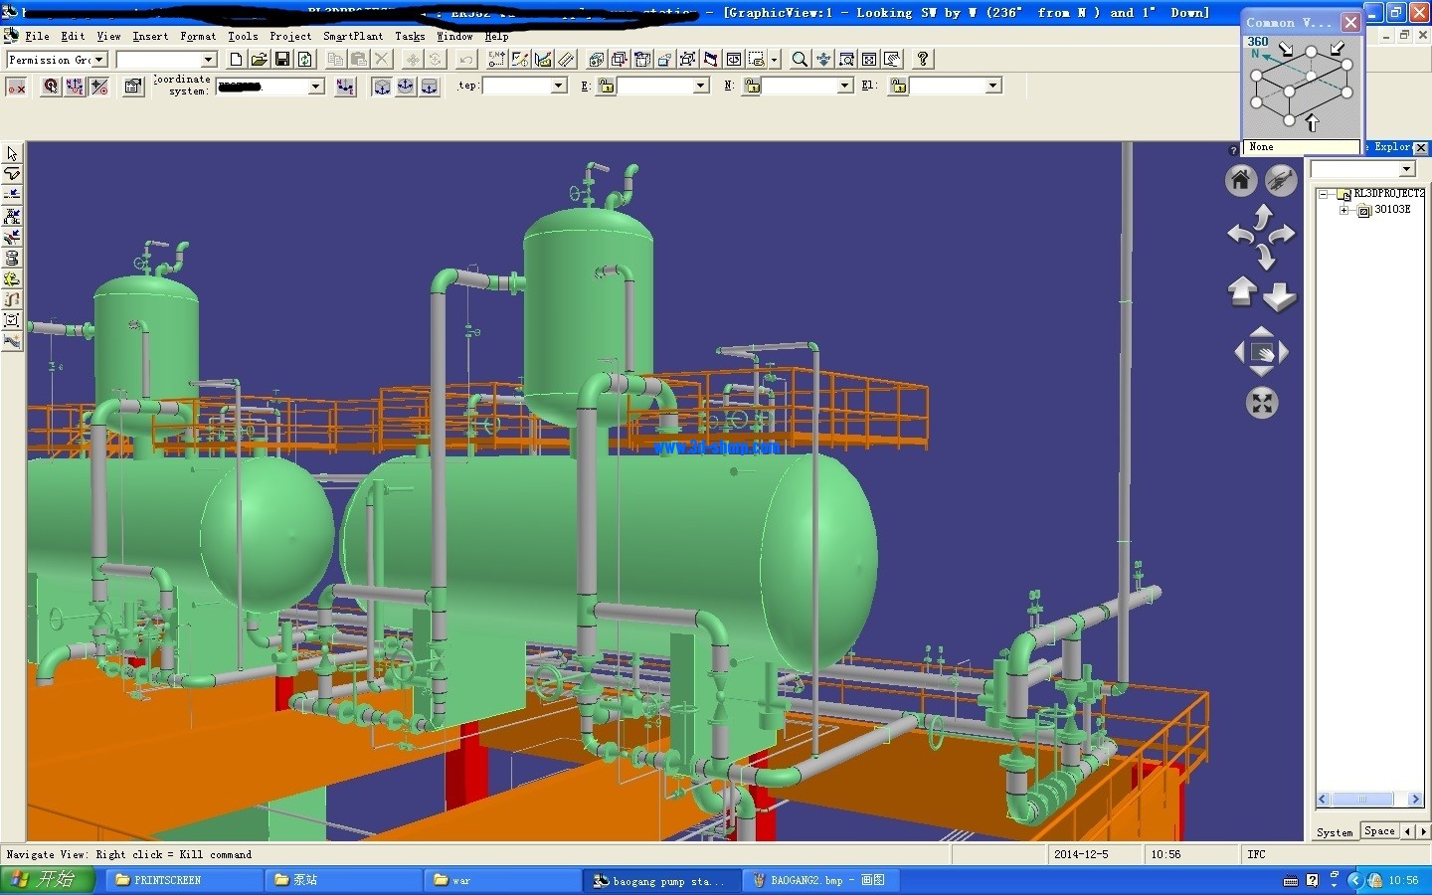Screen dimensions: 1432x895
Task: Click the PinPoint bullseye icon
Action: (51, 87)
